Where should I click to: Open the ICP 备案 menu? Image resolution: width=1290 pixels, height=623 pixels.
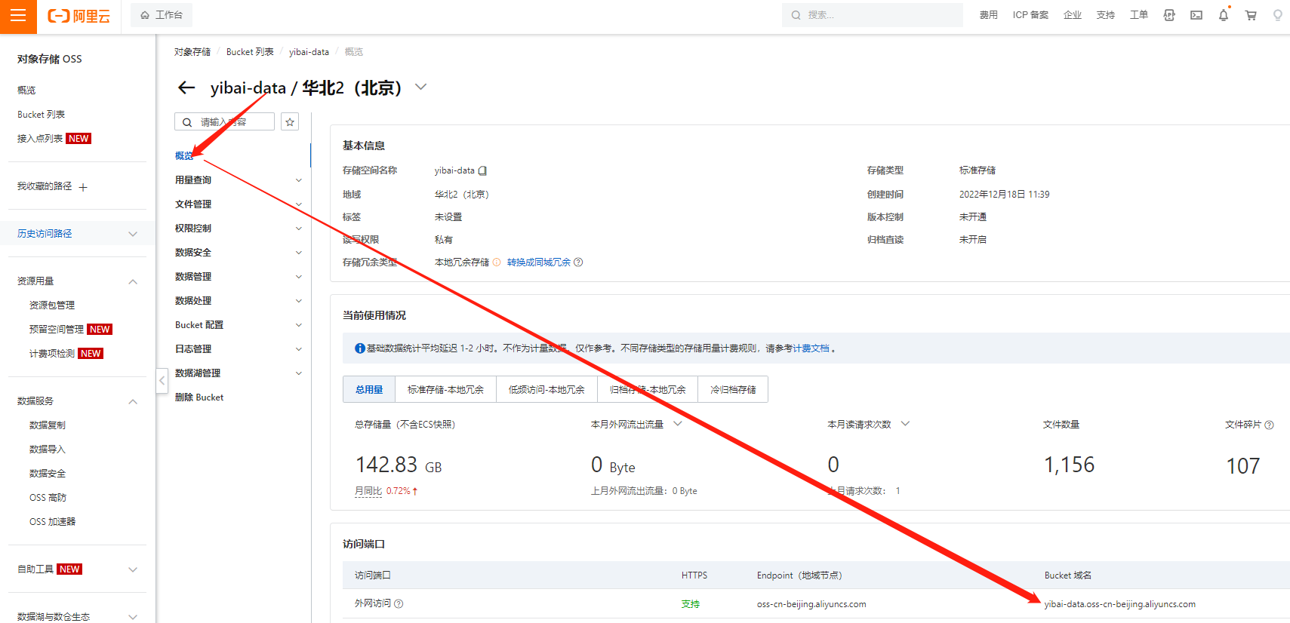[1030, 15]
